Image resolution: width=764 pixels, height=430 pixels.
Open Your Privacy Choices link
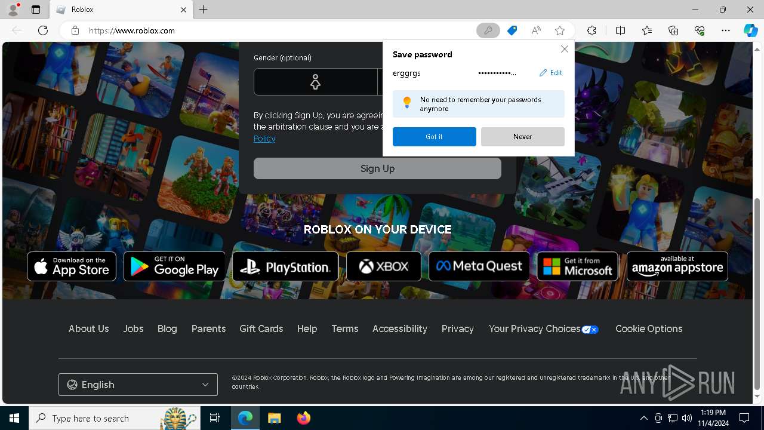point(543,329)
